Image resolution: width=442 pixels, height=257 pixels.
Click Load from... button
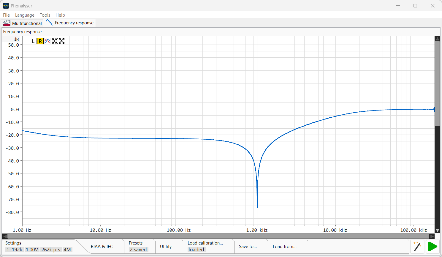pos(284,247)
